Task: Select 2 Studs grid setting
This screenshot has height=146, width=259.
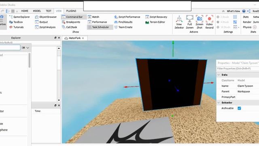Action: pos(223,17)
